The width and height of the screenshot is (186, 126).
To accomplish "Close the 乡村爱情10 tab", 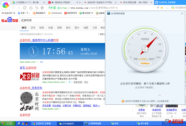I will [x=44, y=2].
